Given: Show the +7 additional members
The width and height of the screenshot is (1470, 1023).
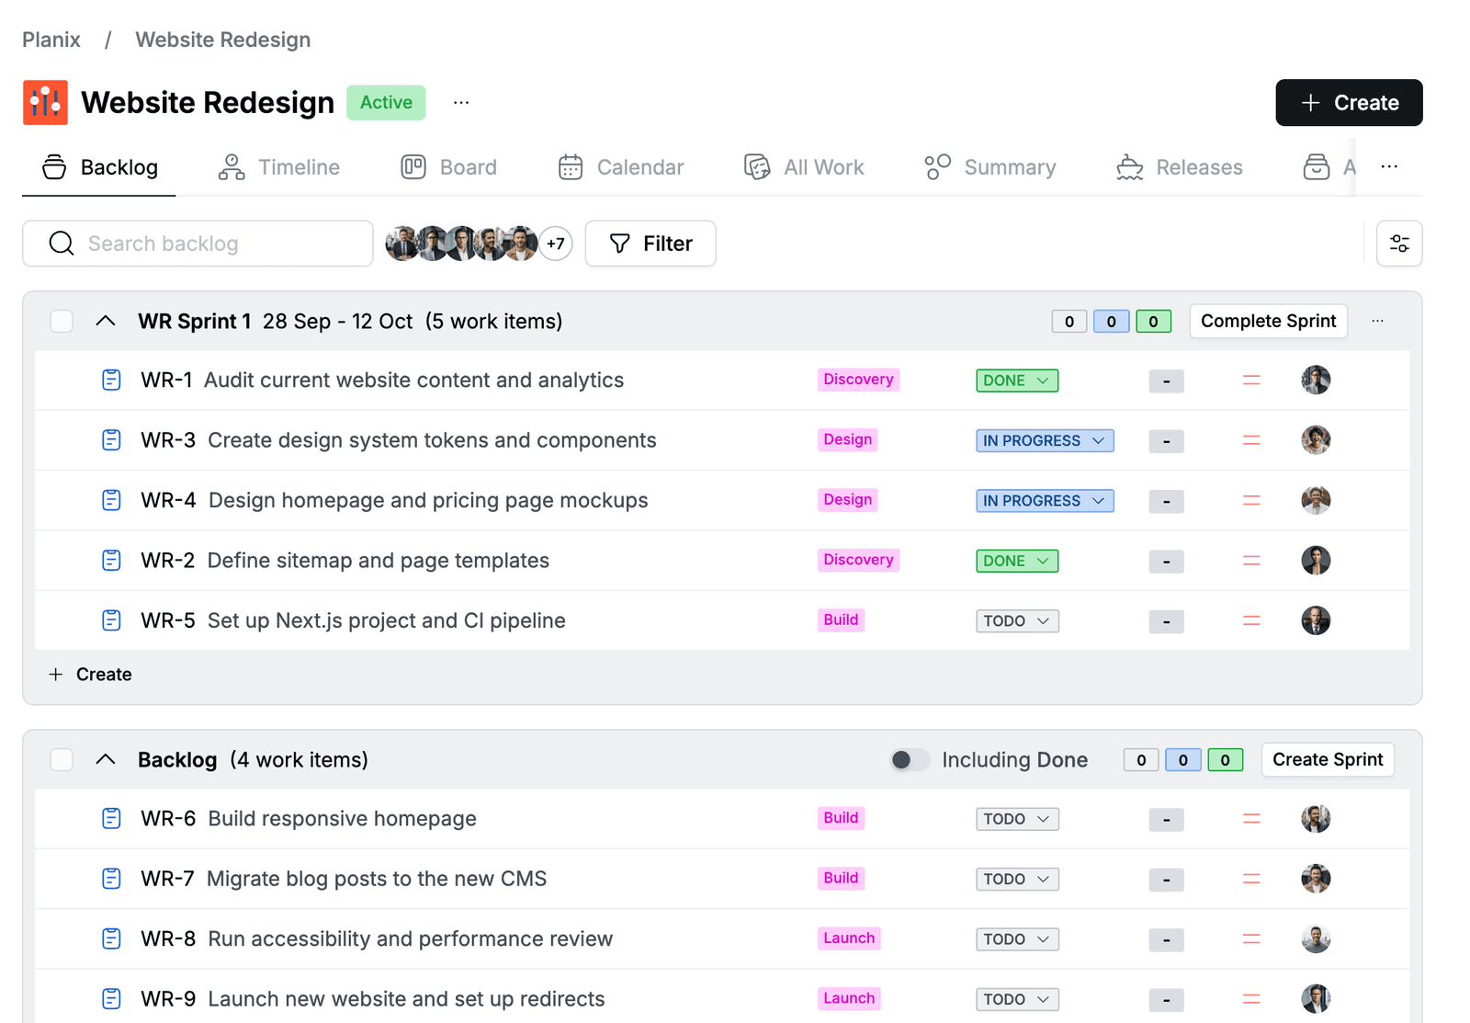Looking at the screenshot, I should click(x=555, y=244).
